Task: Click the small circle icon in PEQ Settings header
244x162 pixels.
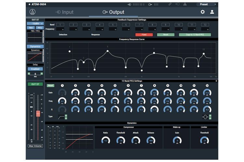Action: click(x=216, y=81)
